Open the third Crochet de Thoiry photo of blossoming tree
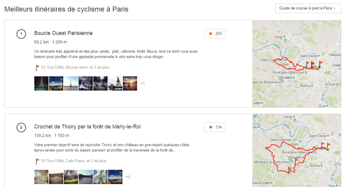 point(71,177)
